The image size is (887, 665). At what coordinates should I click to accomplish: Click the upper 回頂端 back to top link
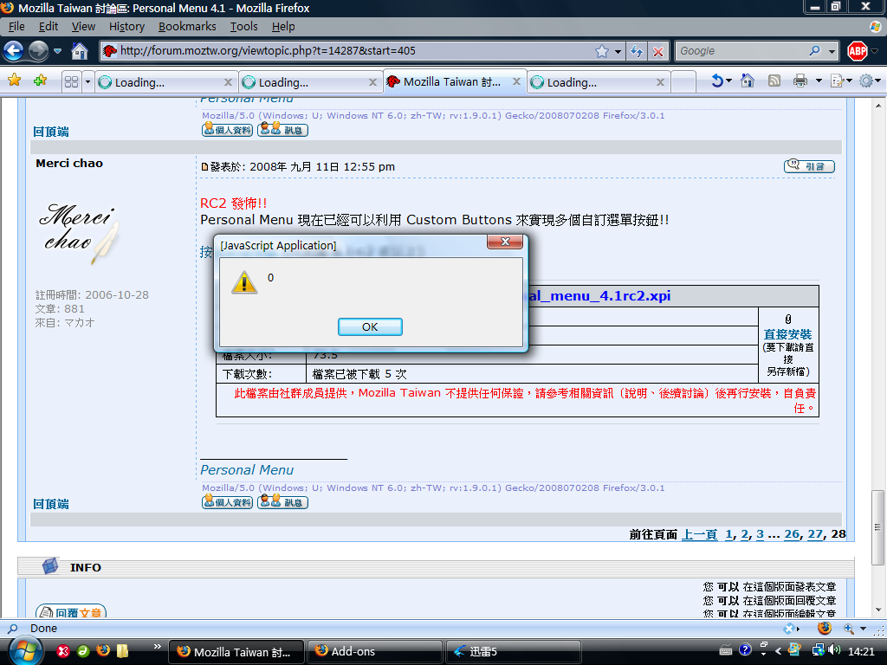tap(51, 132)
